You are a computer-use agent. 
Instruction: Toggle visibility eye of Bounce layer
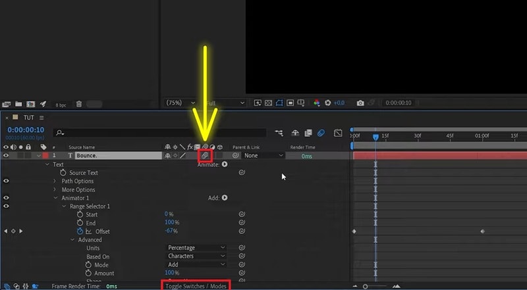pos(6,155)
